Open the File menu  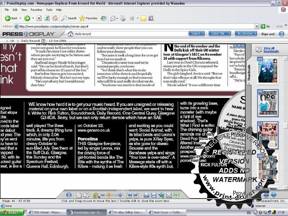[x=6, y=10]
